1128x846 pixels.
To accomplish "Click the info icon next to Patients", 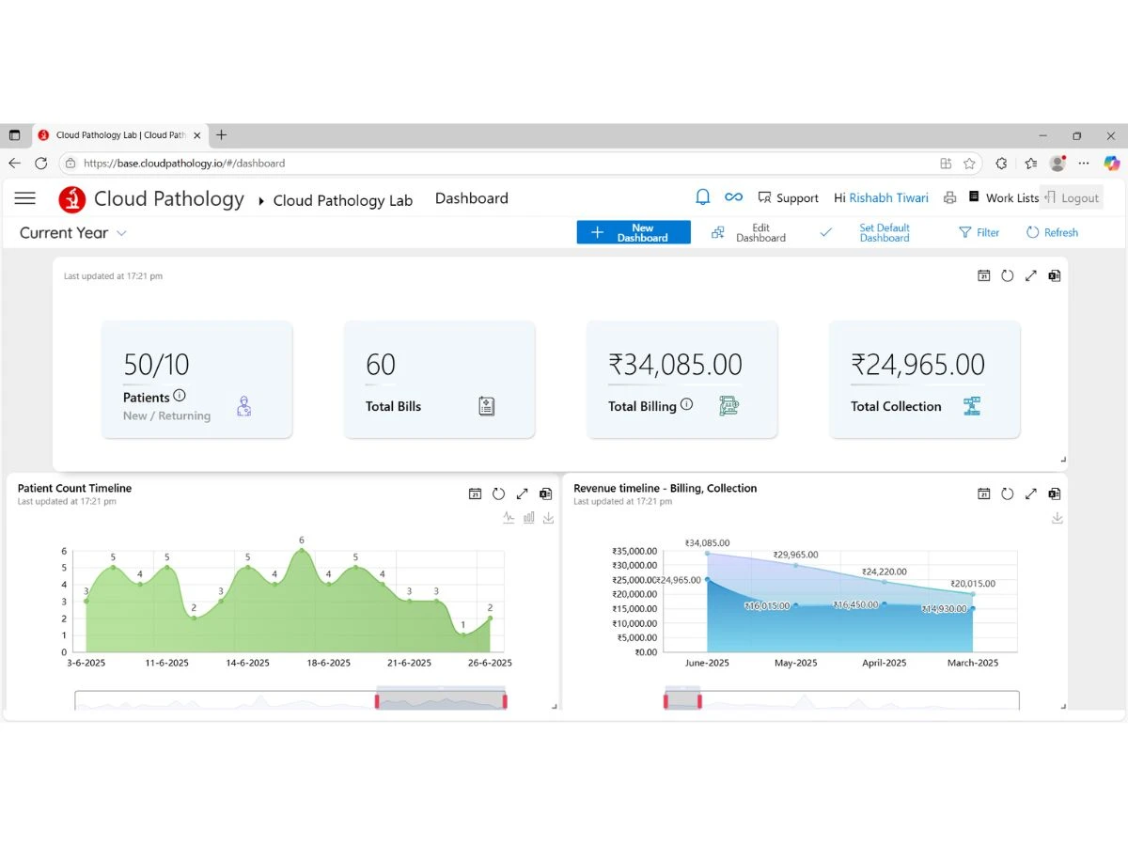I will [x=180, y=396].
